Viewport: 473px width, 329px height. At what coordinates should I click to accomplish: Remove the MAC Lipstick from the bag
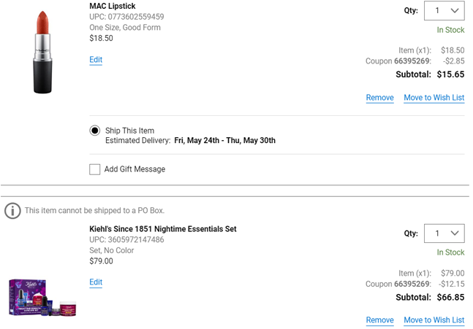[379, 98]
